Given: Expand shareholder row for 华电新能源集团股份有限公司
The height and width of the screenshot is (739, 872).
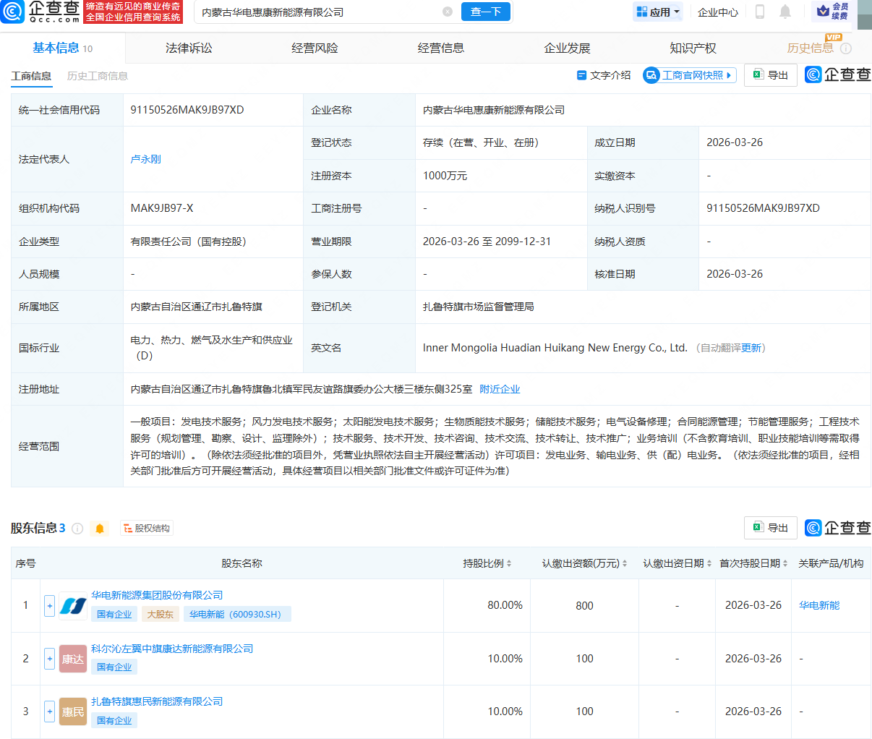Looking at the screenshot, I should [48, 605].
